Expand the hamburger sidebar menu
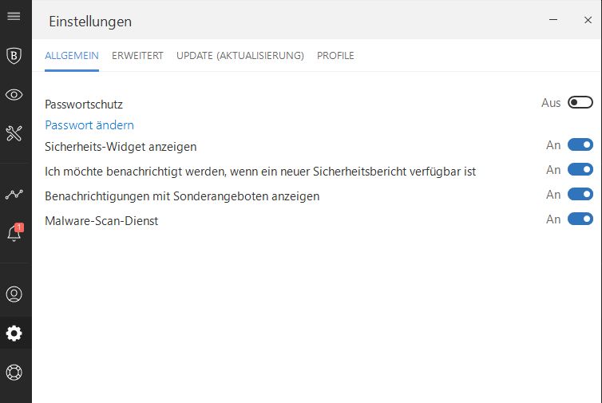Screen dimensions: 602x403 coord(14,17)
